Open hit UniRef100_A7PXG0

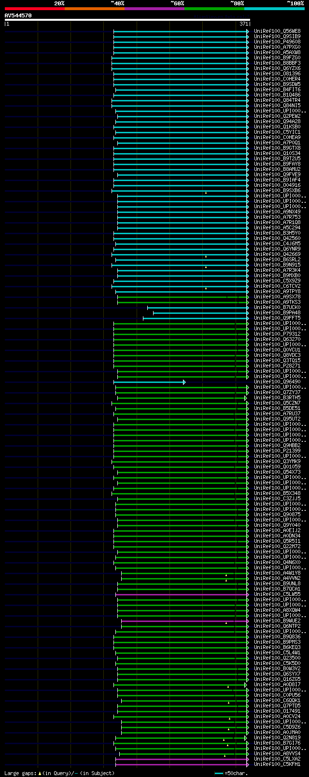(277, 47)
